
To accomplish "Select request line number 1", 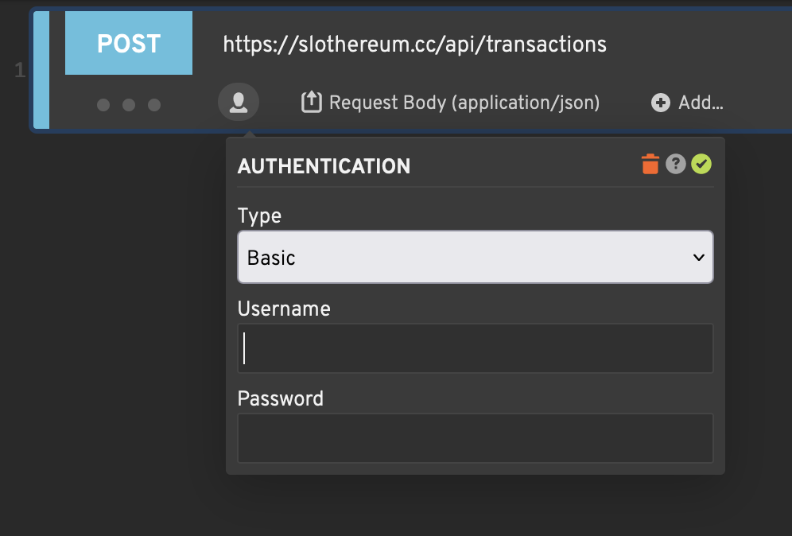I will (x=20, y=70).
